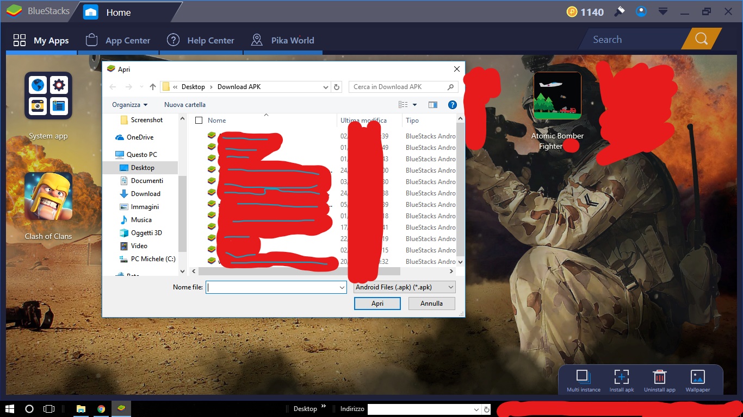Launch Clash of Clans app
This screenshot has height=417, width=743.
click(x=48, y=196)
